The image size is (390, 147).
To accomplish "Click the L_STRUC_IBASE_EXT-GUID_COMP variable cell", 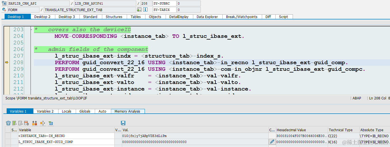I will tap(66, 142).
